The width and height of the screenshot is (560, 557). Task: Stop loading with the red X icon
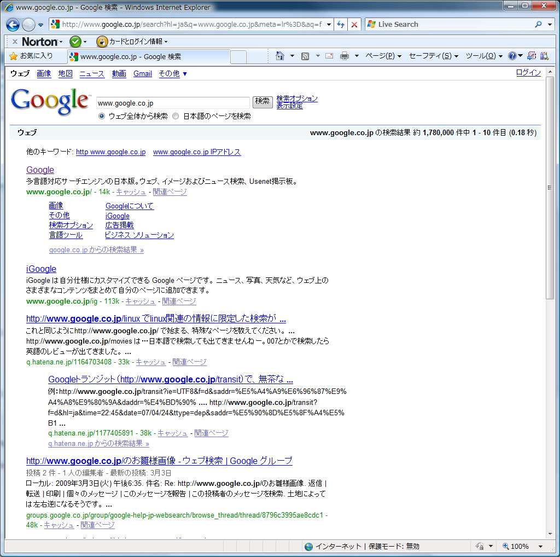point(354,24)
